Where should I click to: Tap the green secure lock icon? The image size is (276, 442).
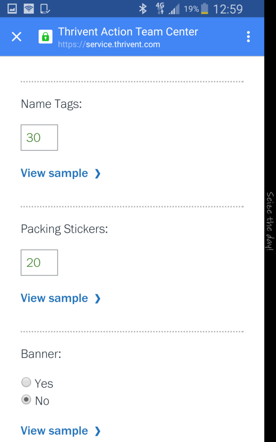pos(45,37)
